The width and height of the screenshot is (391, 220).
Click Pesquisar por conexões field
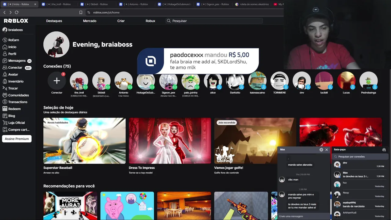click(360, 156)
